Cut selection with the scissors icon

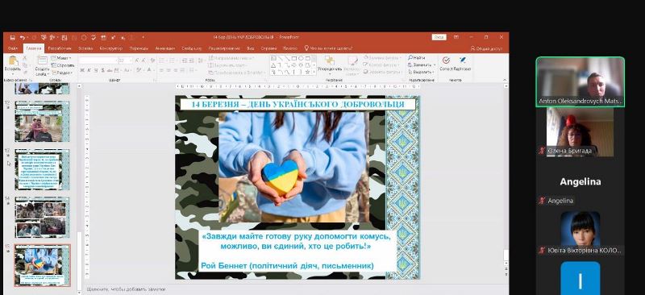24,57
